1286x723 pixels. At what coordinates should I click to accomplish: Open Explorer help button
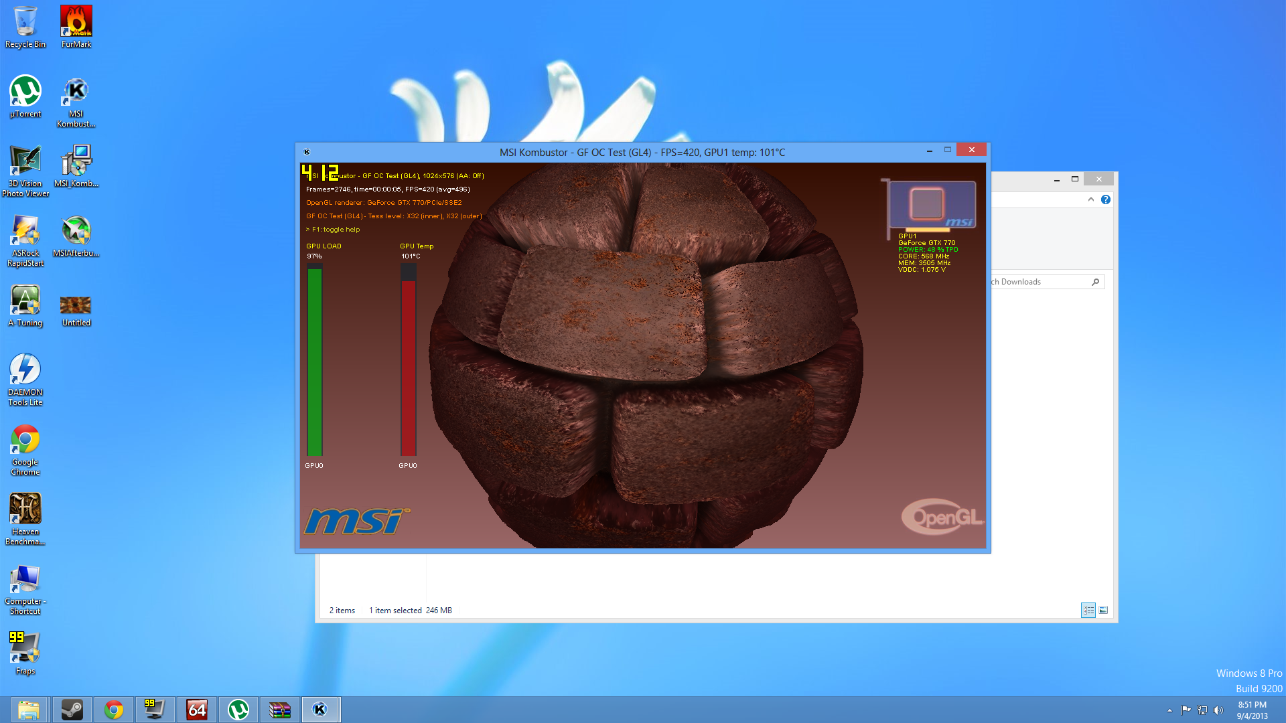coord(1106,199)
